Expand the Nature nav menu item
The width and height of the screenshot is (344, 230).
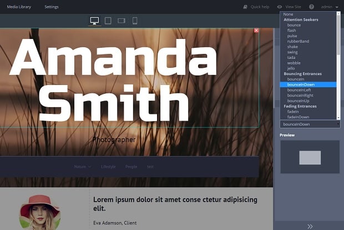pyautogui.click(x=82, y=167)
